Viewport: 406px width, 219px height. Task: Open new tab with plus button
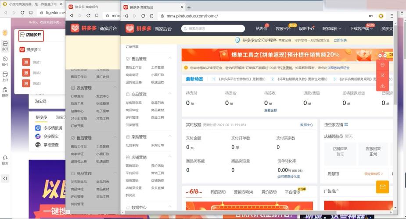pos(189,7)
